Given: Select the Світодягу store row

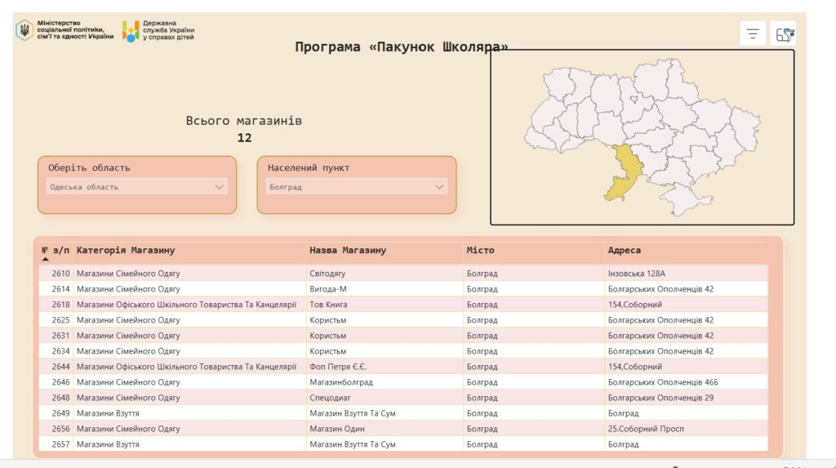Looking at the screenshot, I should (328, 274).
